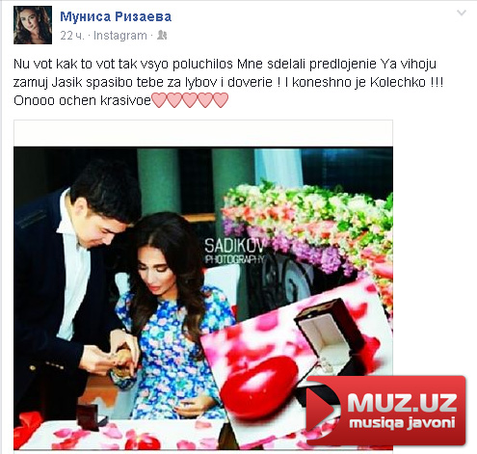
Task: Click the profile avatar next to the name
Action: [x=33, y=25]
